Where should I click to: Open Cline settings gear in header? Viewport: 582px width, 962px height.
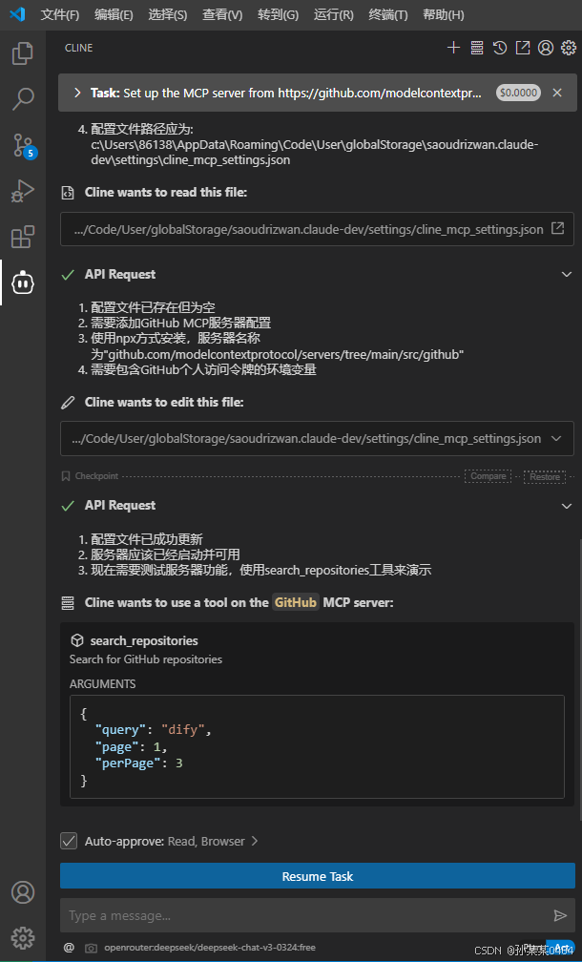point(569,48)
